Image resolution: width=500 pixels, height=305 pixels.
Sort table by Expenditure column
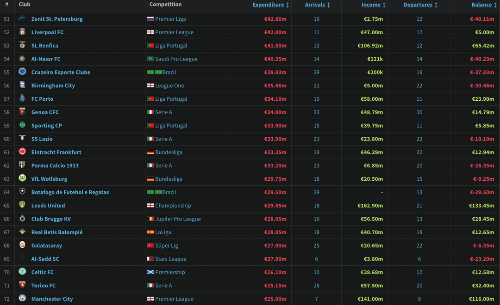[x=271, y=5]
